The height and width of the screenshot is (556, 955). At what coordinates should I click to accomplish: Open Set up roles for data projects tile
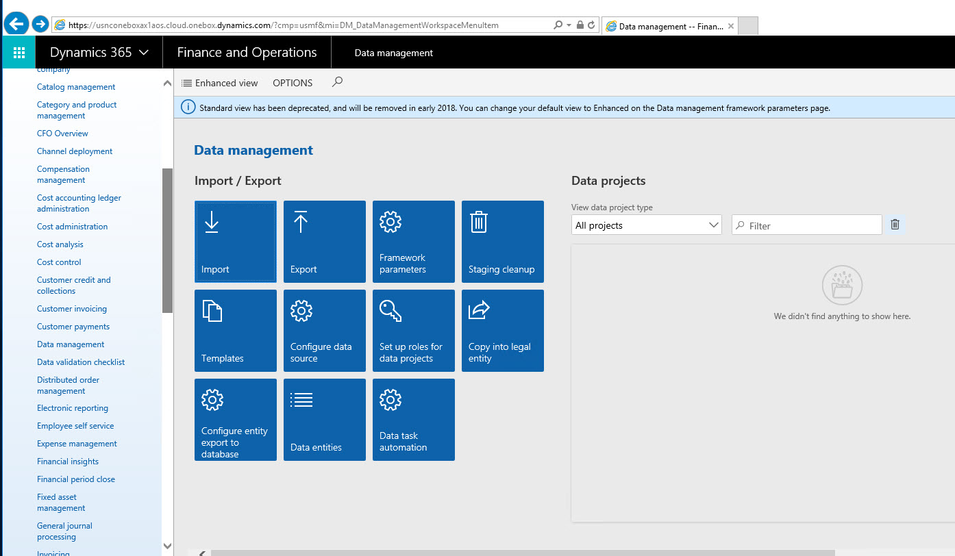(413, 330)
